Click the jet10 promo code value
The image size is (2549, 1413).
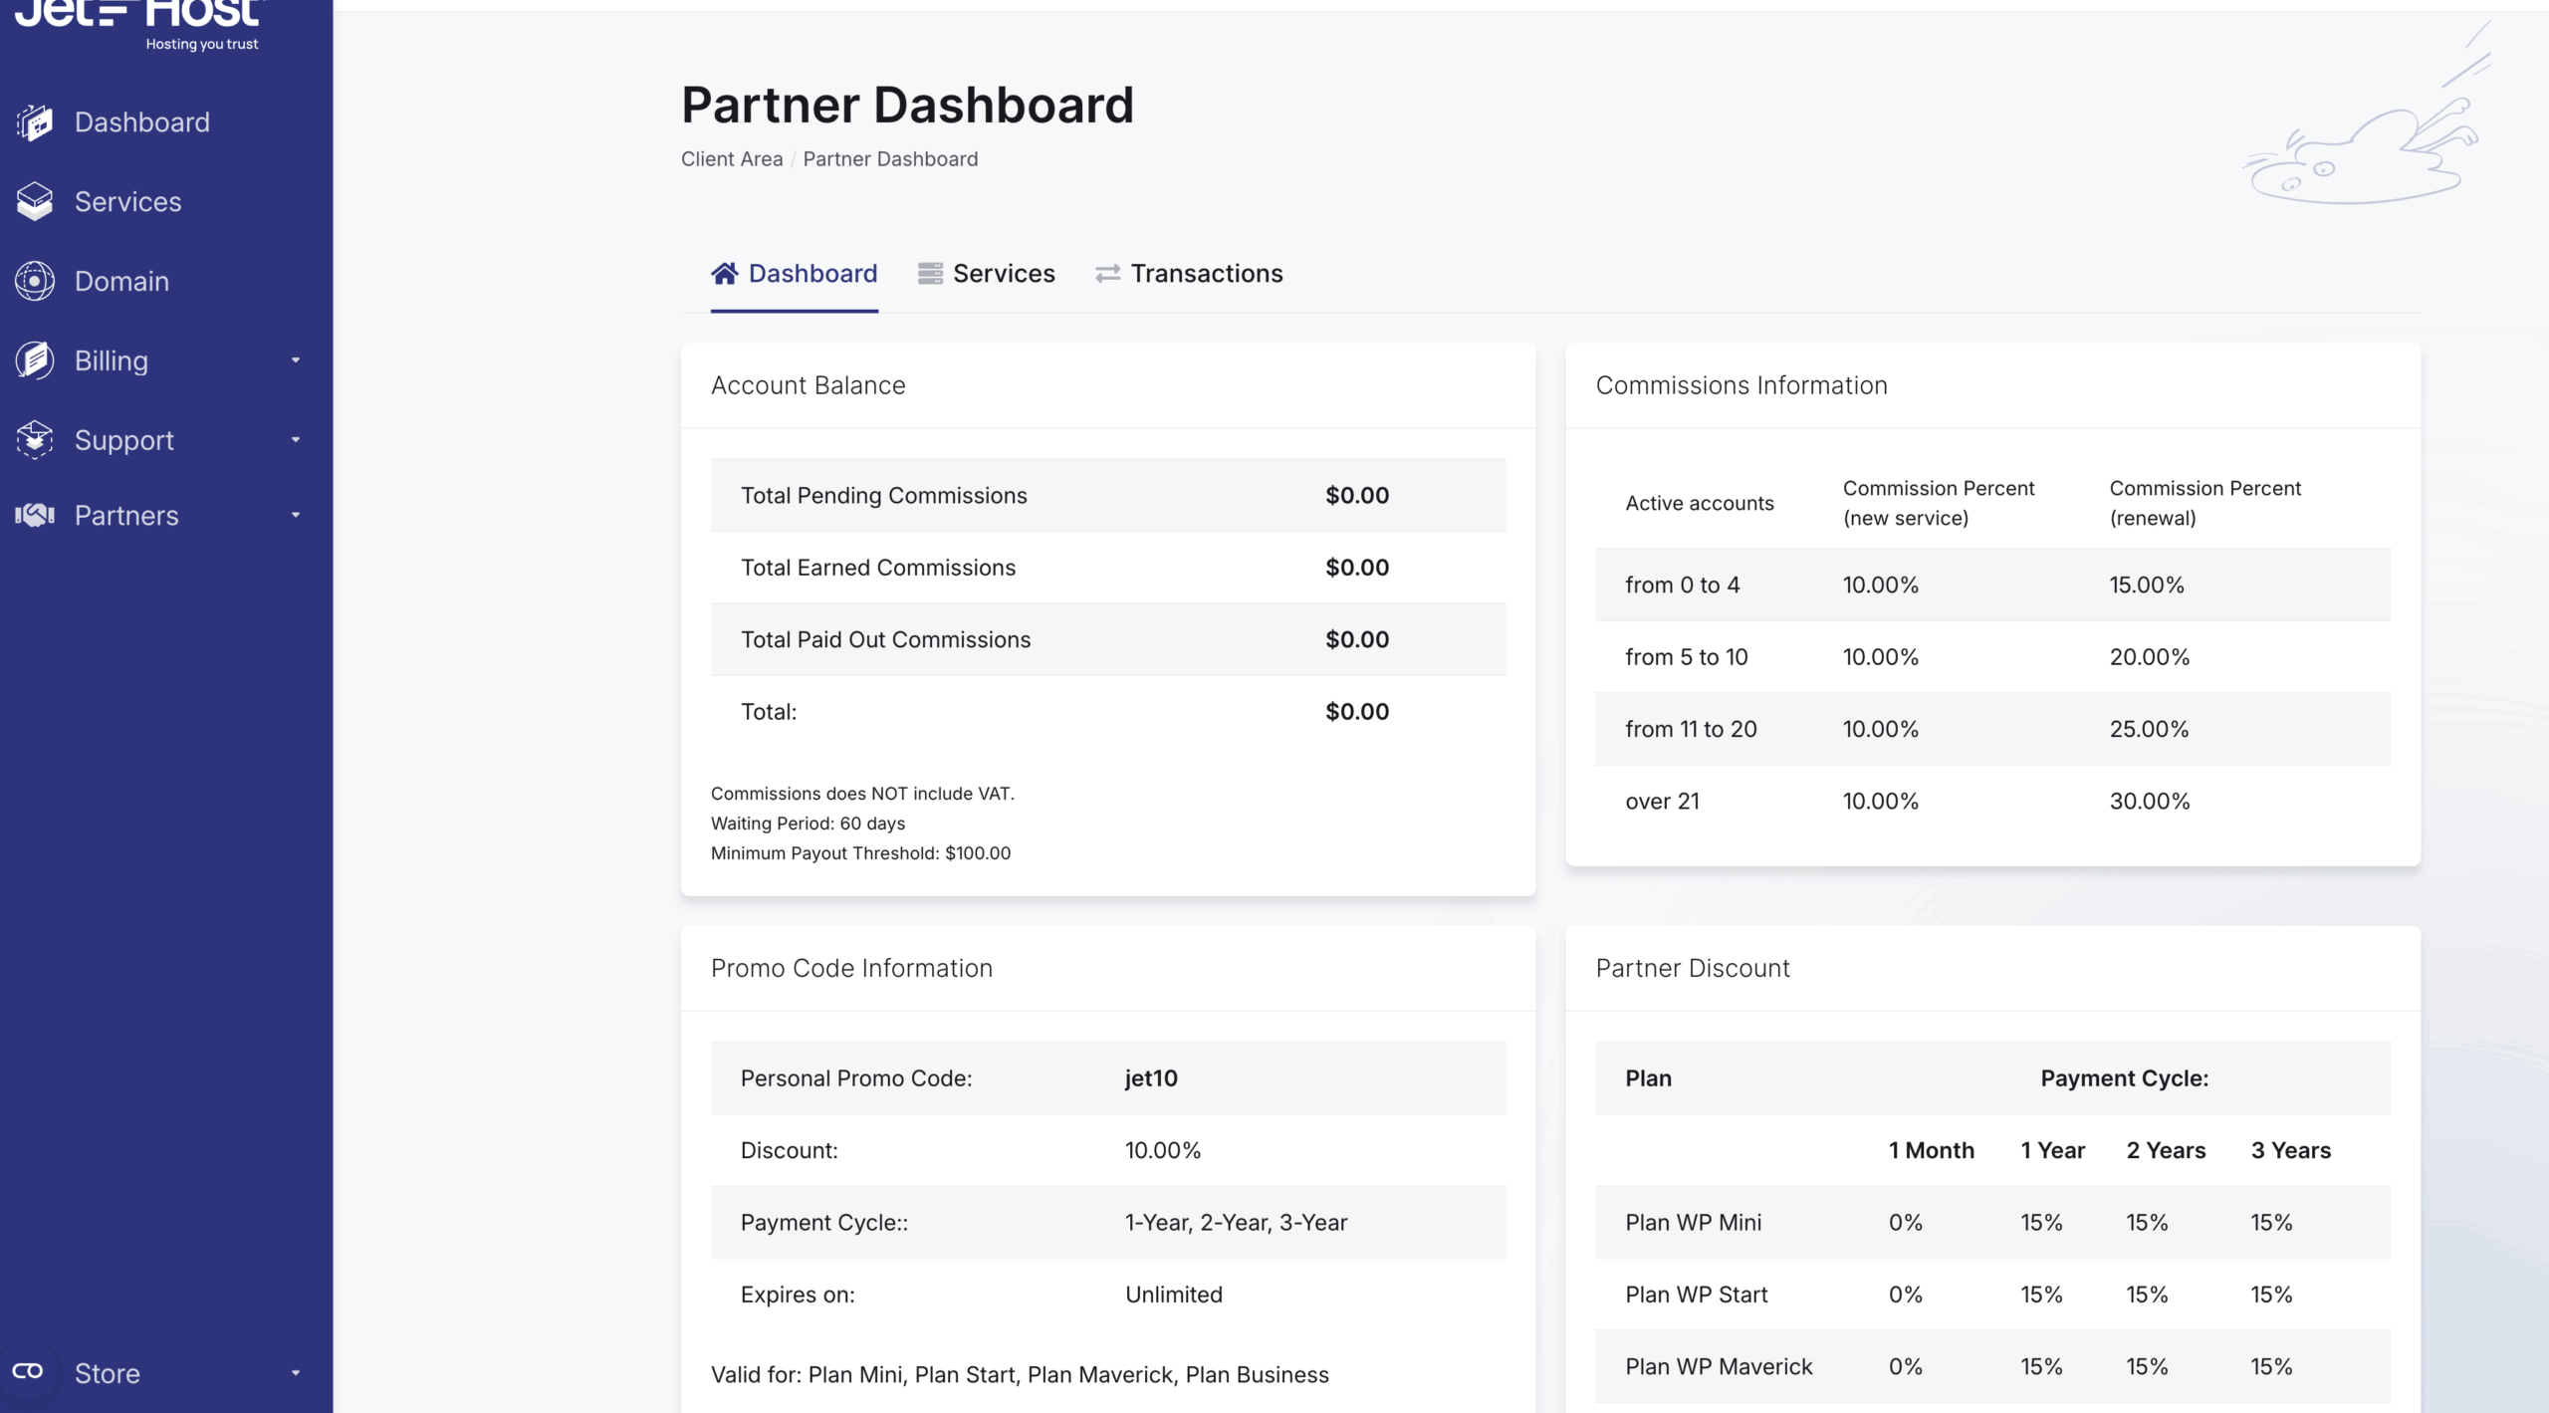coord(1151,1078)
